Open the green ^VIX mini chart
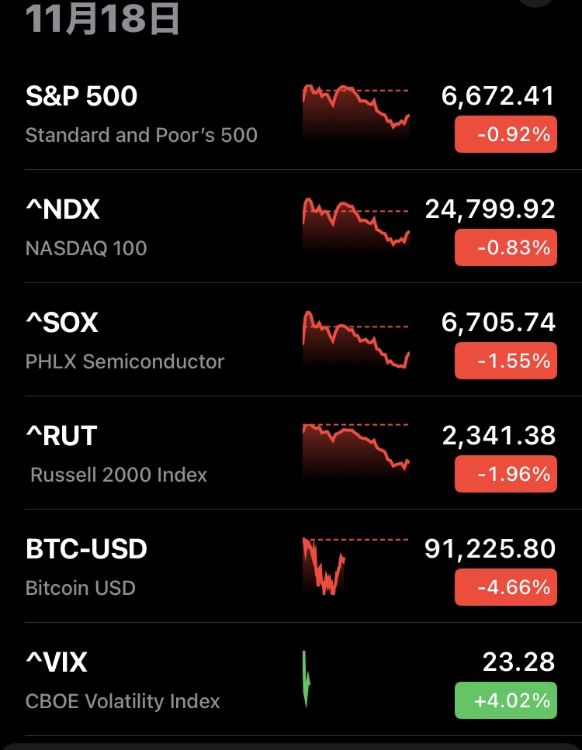Viewport: 582px width, 750px height. [x=307, y=679]
